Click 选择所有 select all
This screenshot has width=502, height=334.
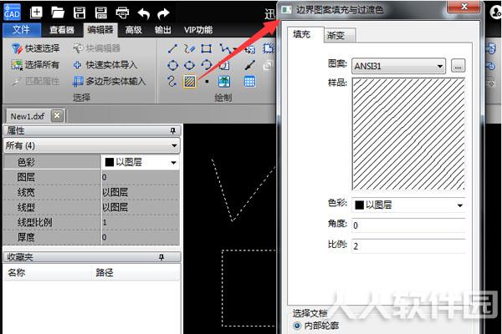[35, 65]
